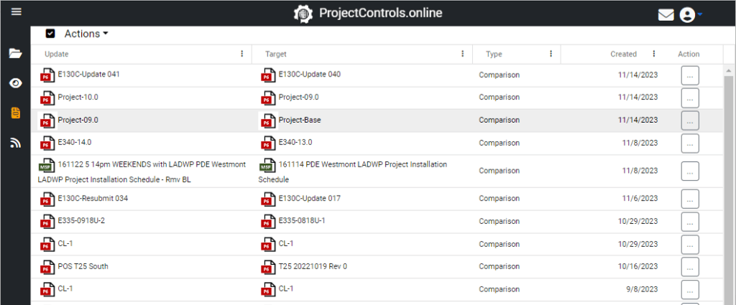Open the hamburger menu

16,11
